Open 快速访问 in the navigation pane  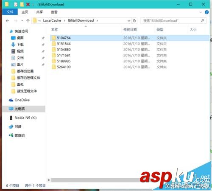pos(21,31)
